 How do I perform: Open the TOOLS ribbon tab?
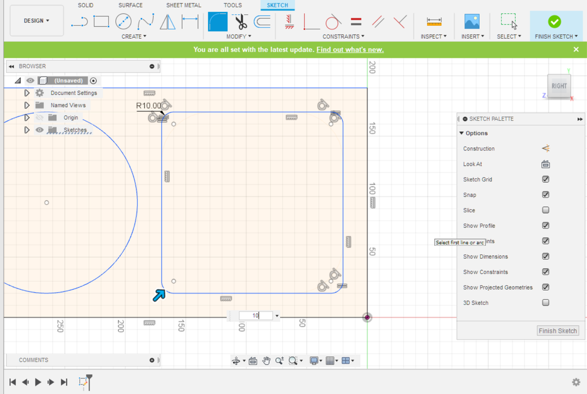(x=233, y=5)
